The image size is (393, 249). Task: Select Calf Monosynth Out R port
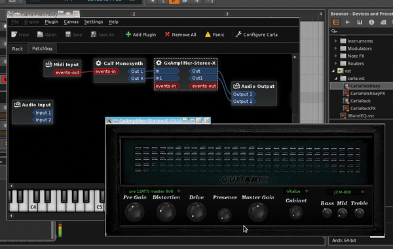click(x=136, y=79)
